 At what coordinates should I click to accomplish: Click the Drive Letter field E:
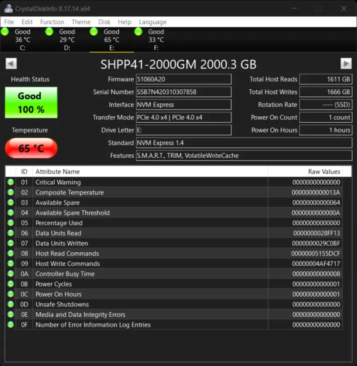tap(184, 130)
